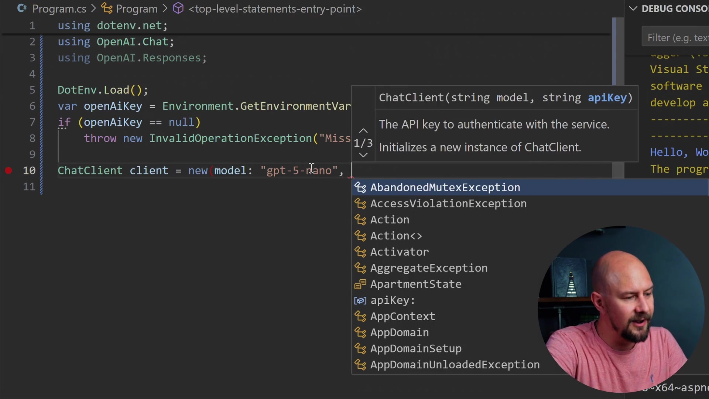The image size is (709, 399).
Task: Open the Program.cs breadcrumb item
Action: [x=59, y=8]
